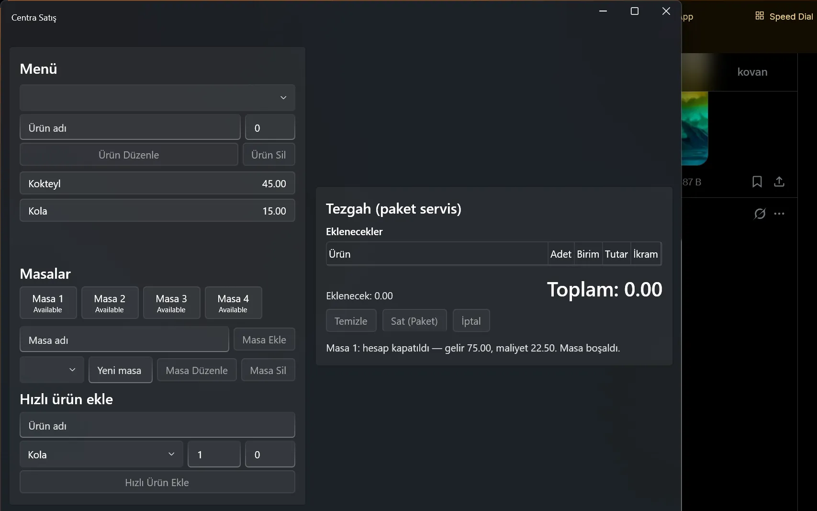This screenshot has height=511, width=817.
Task: Open the Masa 4 table
Action: coord(233,303)
